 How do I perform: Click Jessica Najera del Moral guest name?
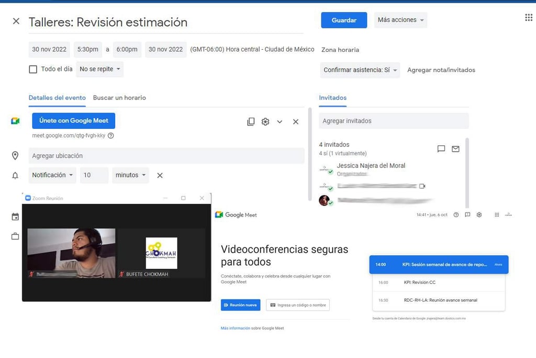pyautogui.click(x=371, y=166)
